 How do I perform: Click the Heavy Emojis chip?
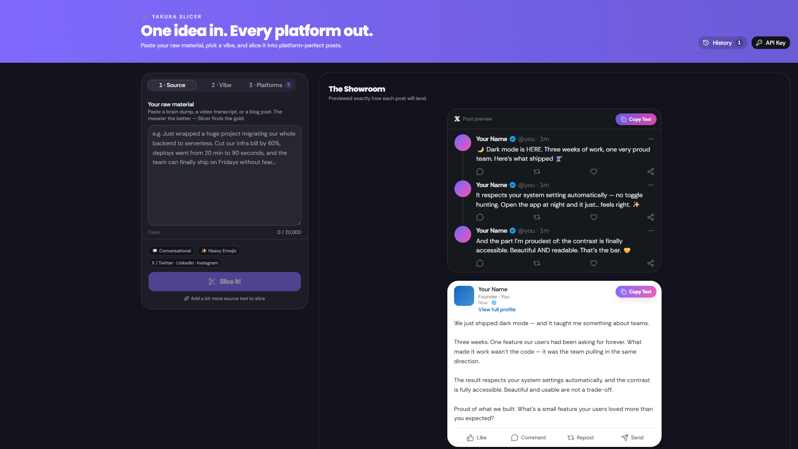click(x=218, y=251)
